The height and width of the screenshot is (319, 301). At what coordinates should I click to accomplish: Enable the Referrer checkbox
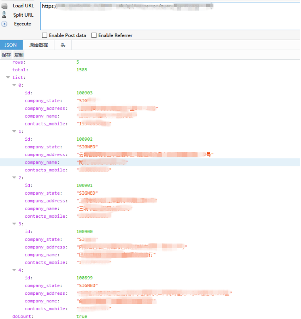94,35
